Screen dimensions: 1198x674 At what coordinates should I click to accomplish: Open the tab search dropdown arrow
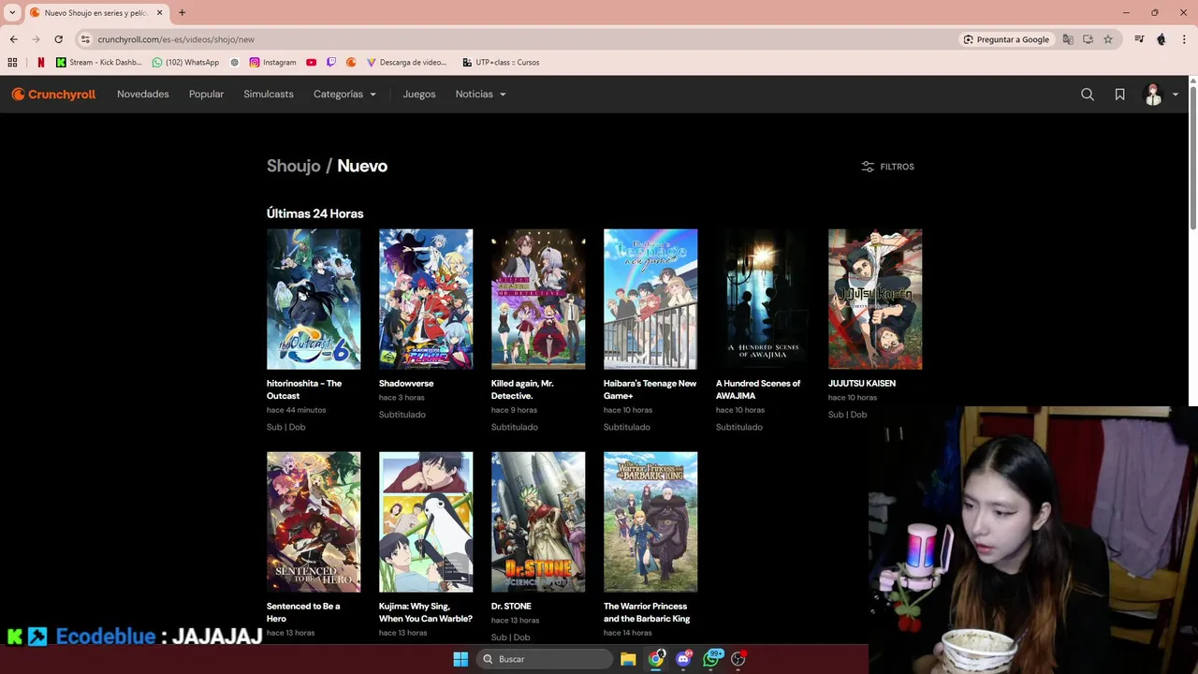pos(12,13)
